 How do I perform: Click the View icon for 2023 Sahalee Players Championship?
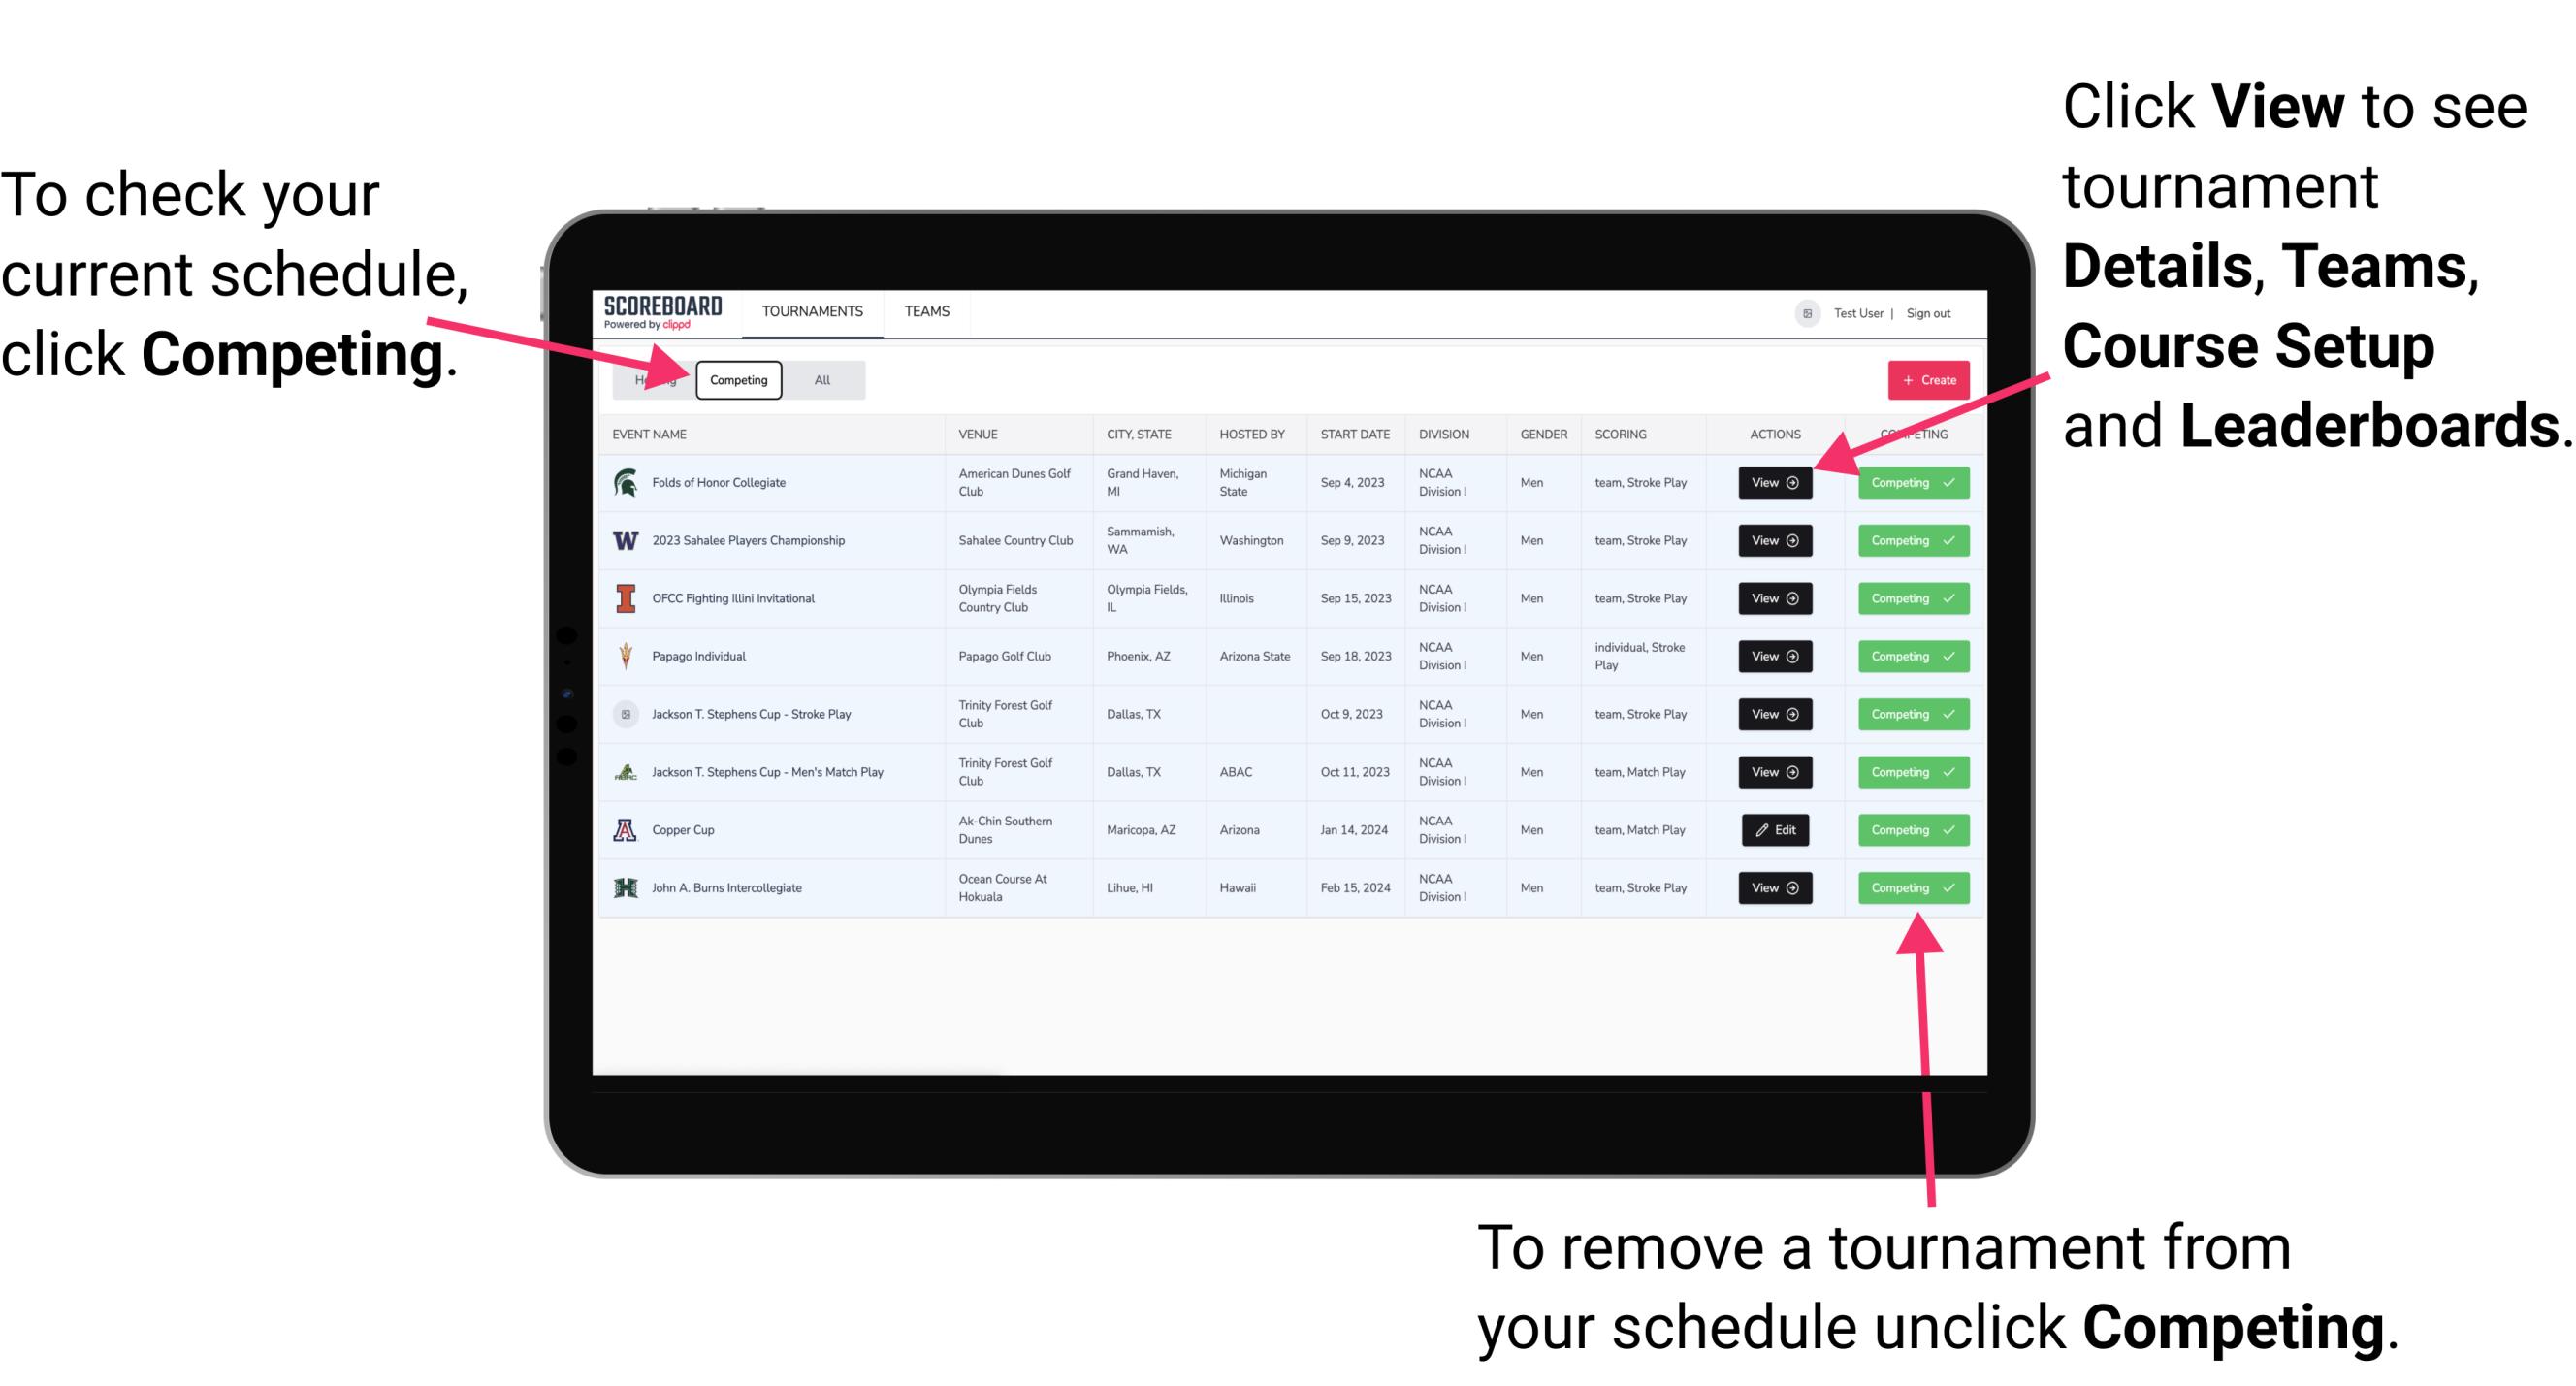click(1778, 541)
